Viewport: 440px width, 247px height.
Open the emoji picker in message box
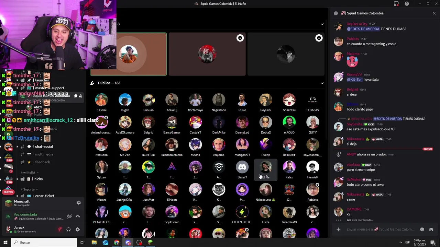coord(422,229)
